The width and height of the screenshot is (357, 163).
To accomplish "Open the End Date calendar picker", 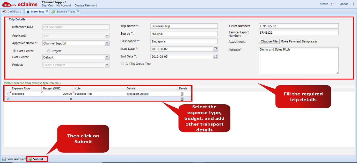I will click(215, 56).
